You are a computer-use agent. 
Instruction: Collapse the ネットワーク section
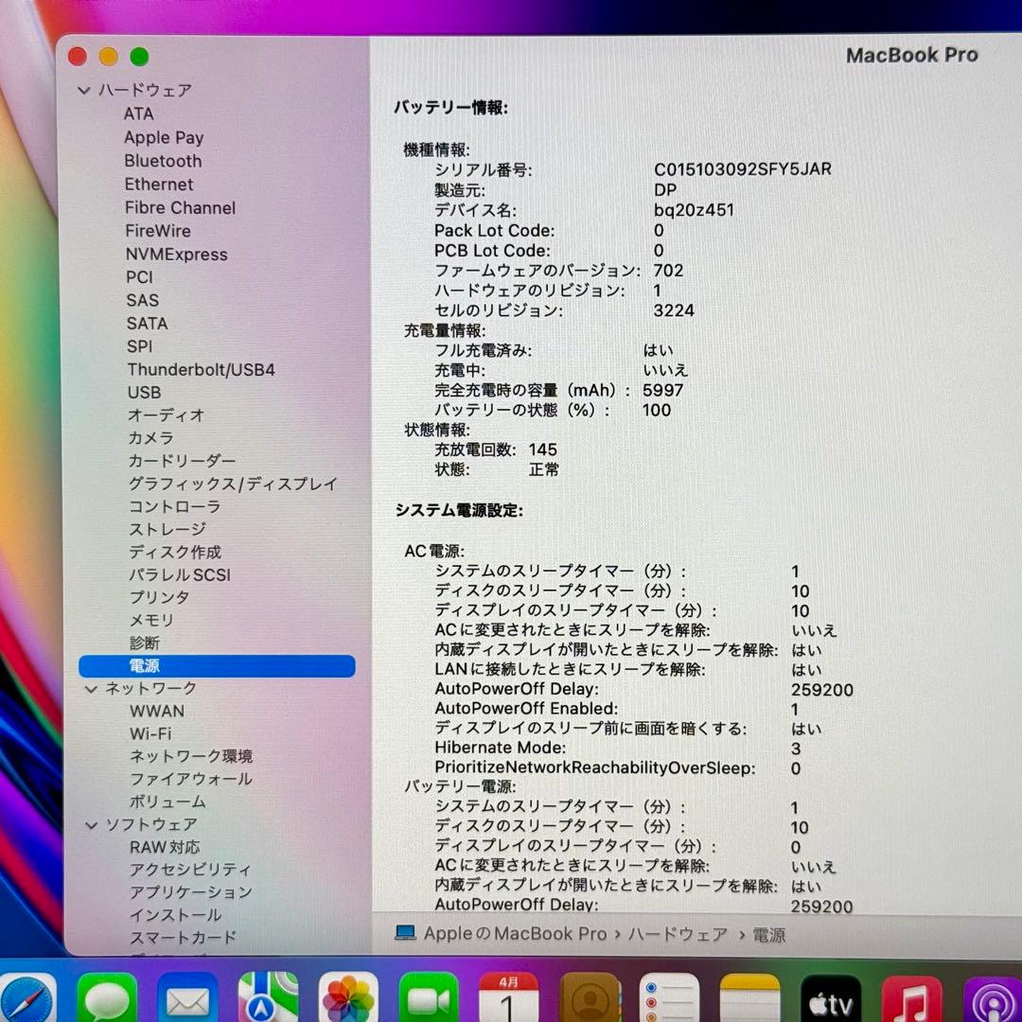click(x=91, y=688)
